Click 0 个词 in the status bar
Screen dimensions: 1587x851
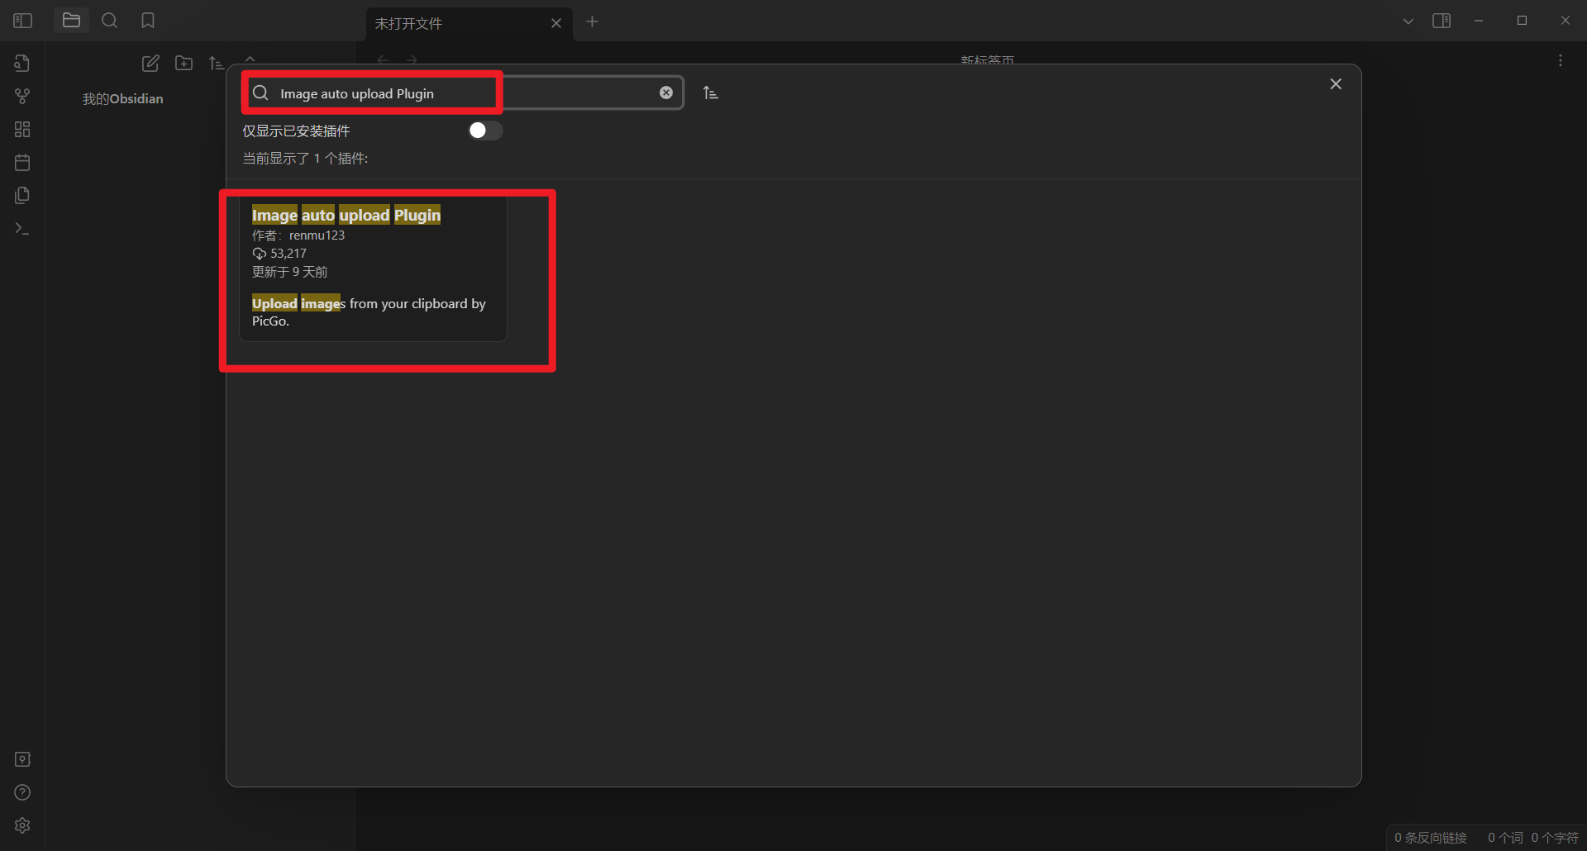[x=1505, y=838]
